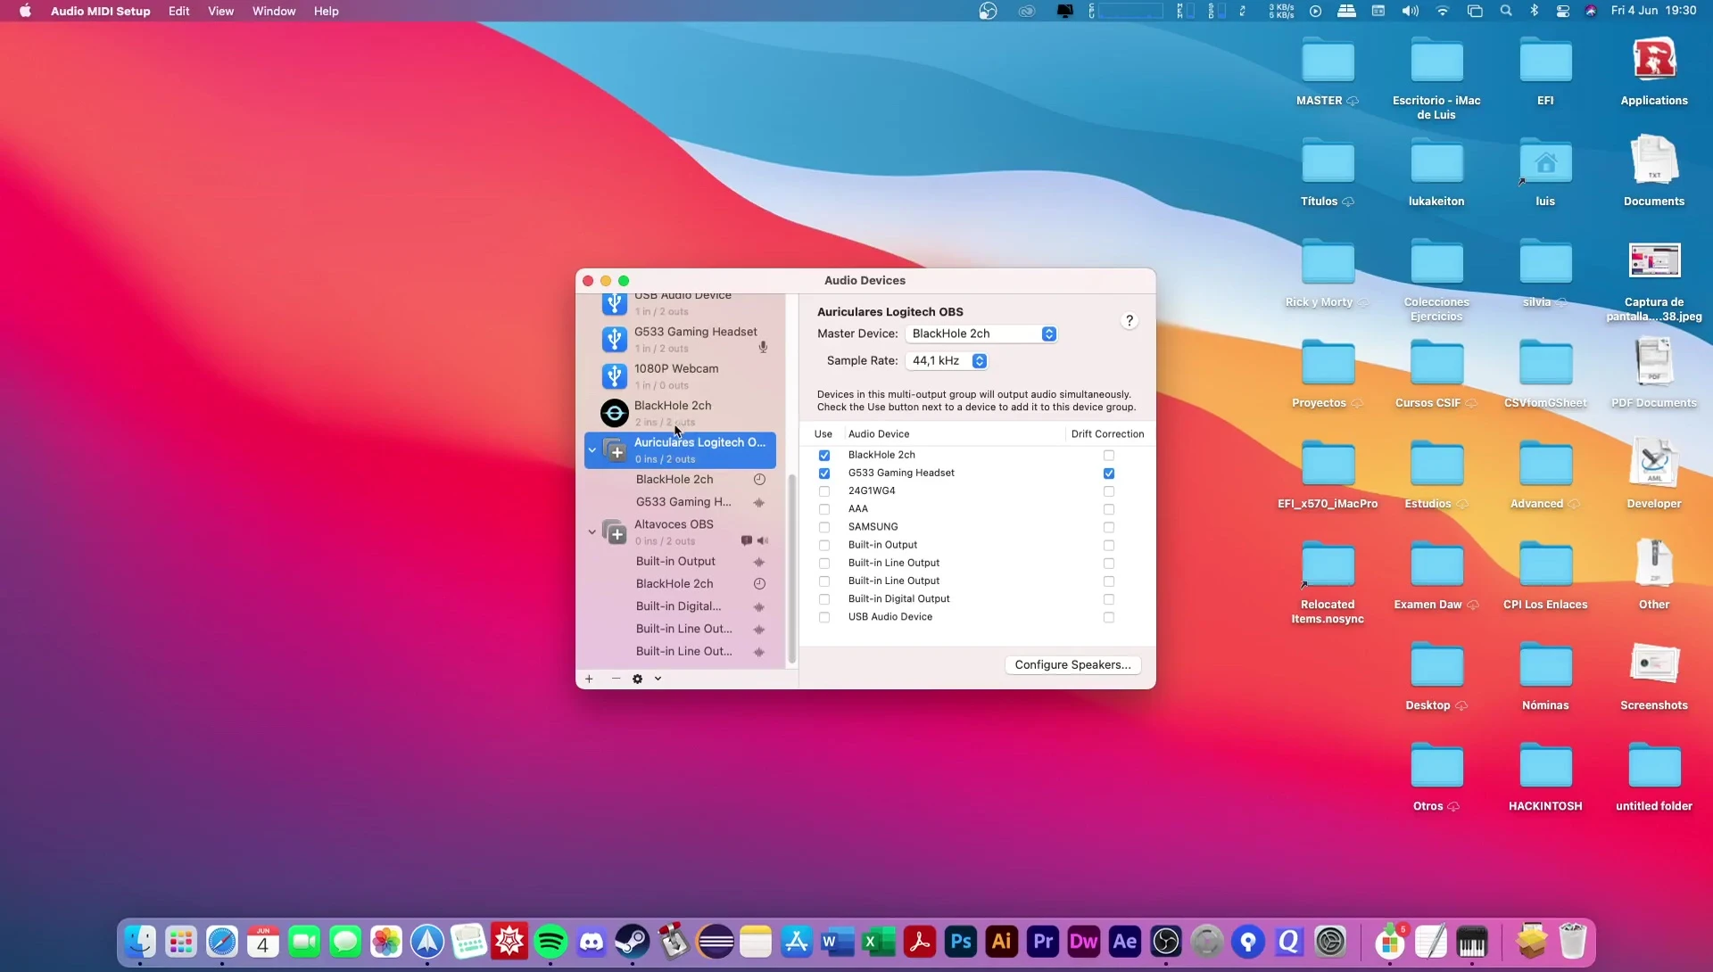
Task: Uncheck Use for G533 Gaming Headset
Action: pyautogui.click(x=824, y=474)
